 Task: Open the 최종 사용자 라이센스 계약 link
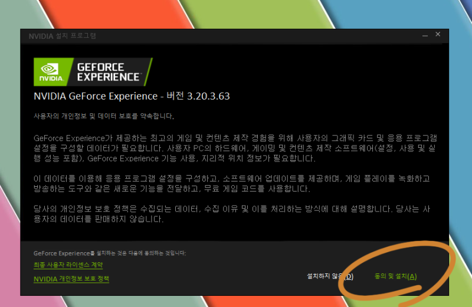[x=68, y=265]
